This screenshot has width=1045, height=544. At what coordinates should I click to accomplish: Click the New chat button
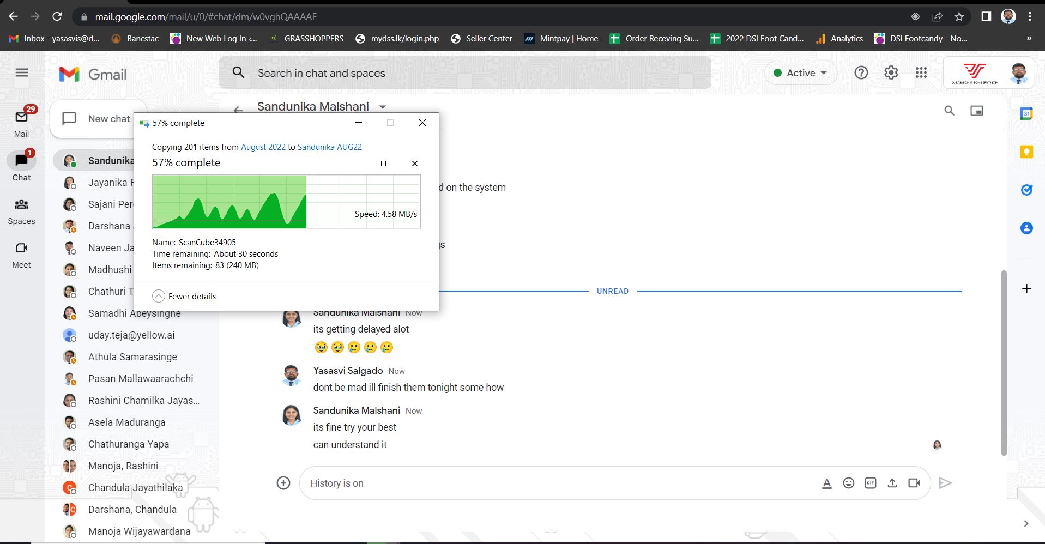coord(98,119)
